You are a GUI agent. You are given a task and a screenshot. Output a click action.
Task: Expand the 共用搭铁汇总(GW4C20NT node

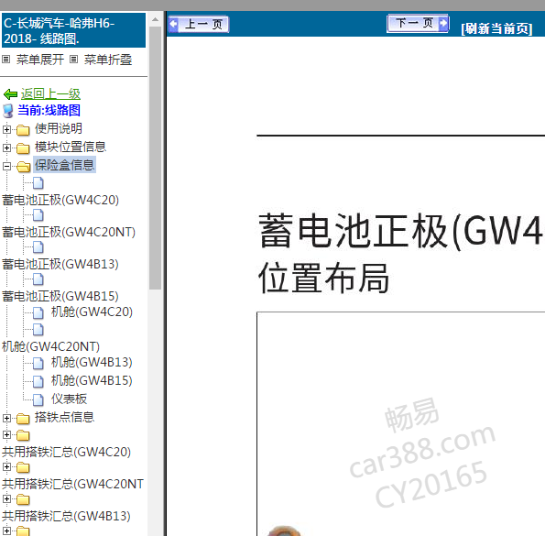click(x=6, y=466)
